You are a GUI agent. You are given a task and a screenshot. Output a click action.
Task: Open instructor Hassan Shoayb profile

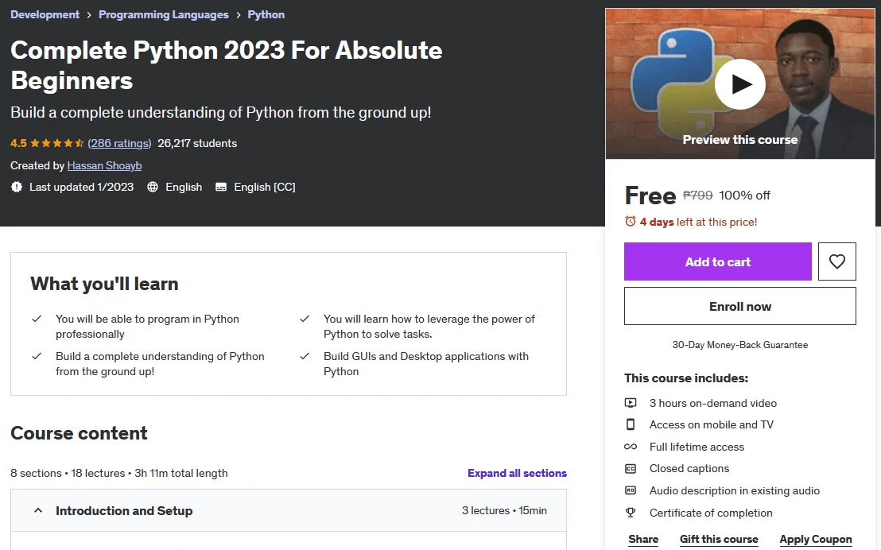coord(104,166)
